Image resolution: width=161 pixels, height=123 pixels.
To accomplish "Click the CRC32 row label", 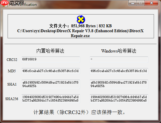I will 12,60.
